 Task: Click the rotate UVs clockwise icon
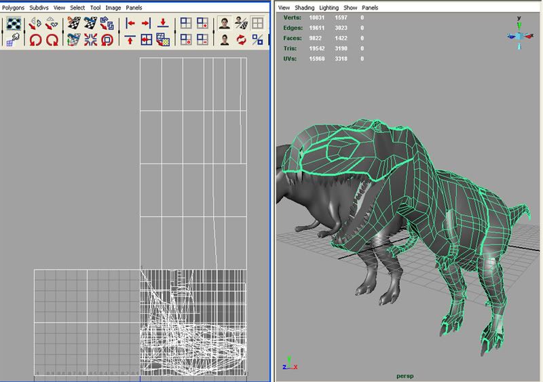[51, 40]
